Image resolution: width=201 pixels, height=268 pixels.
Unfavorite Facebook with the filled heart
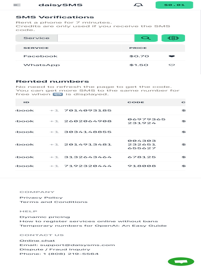point(171,56)
